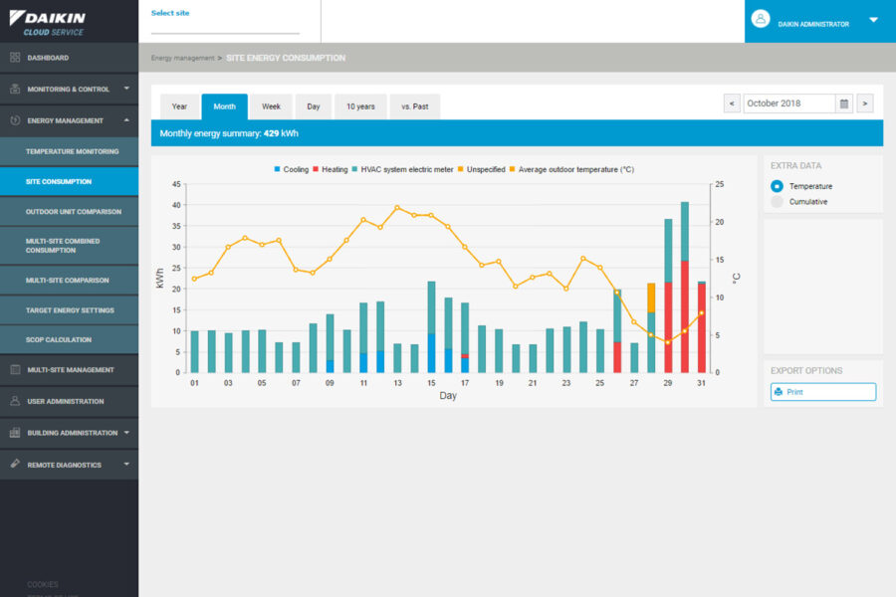Click the Multi-Site Management label

point(71,370)
